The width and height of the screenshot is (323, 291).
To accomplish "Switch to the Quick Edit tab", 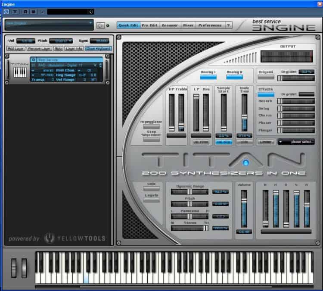I will coord(128,25).
